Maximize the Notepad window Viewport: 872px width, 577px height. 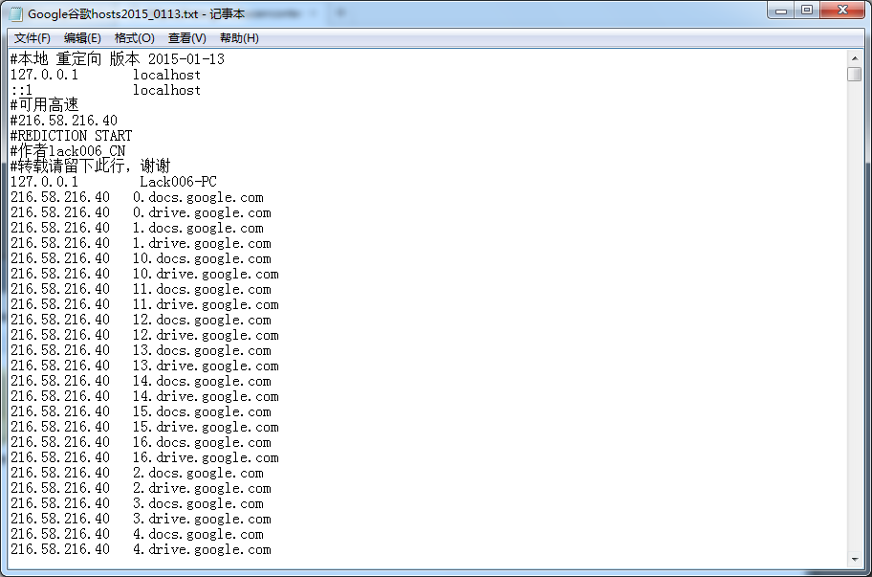(x=808, y=11)
